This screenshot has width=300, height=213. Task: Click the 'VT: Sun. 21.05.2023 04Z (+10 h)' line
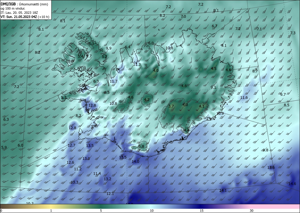coord(25,17)
